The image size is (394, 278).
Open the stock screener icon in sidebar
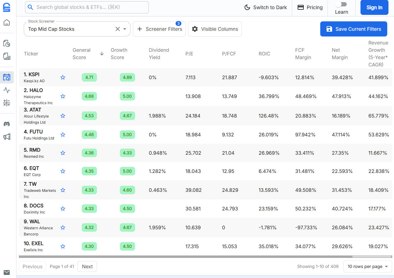pos(7,77)
